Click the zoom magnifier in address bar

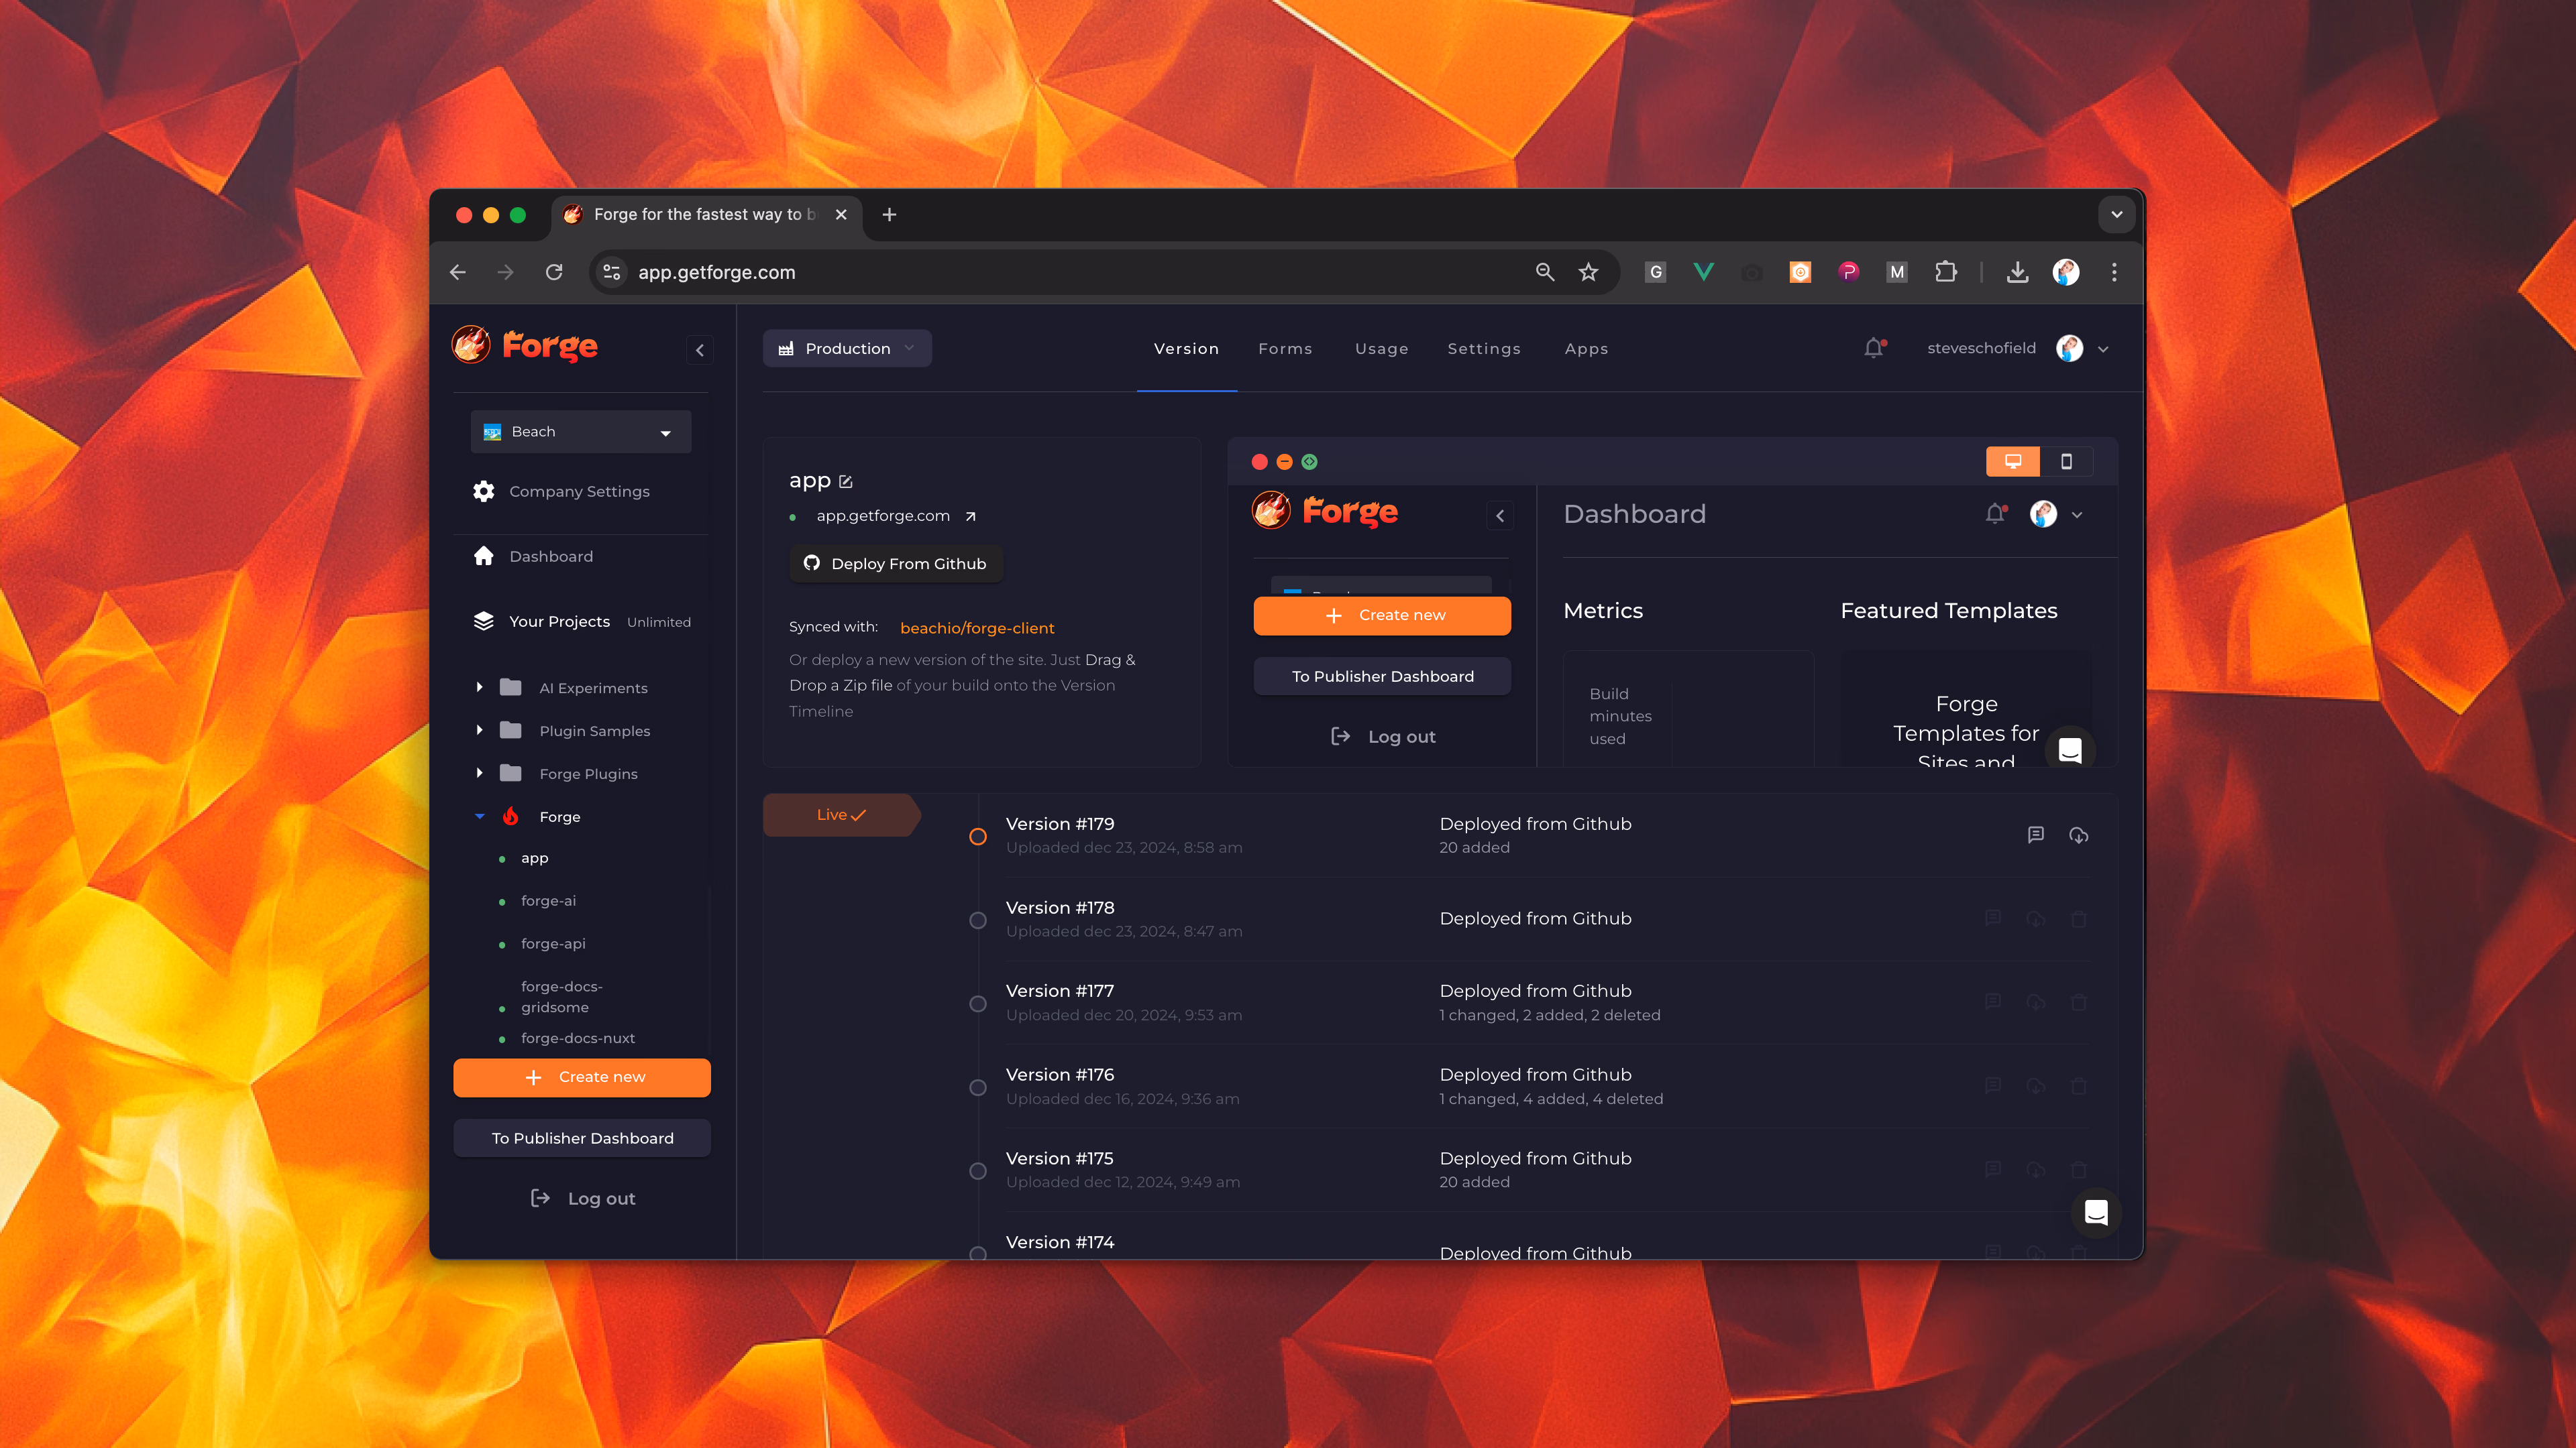[x=1545, y=271]
